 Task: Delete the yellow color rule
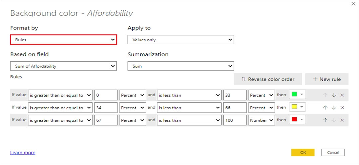342,108
